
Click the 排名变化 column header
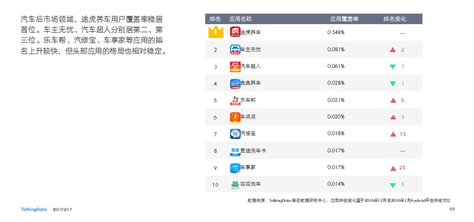(395, 19)
